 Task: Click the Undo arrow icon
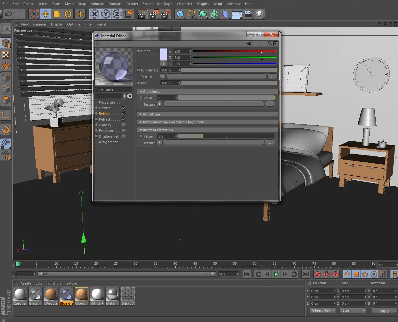(9, 14)
